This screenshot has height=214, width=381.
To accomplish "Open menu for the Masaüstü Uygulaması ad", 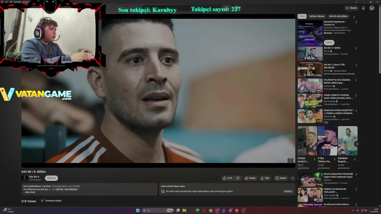I will point(356,22).
